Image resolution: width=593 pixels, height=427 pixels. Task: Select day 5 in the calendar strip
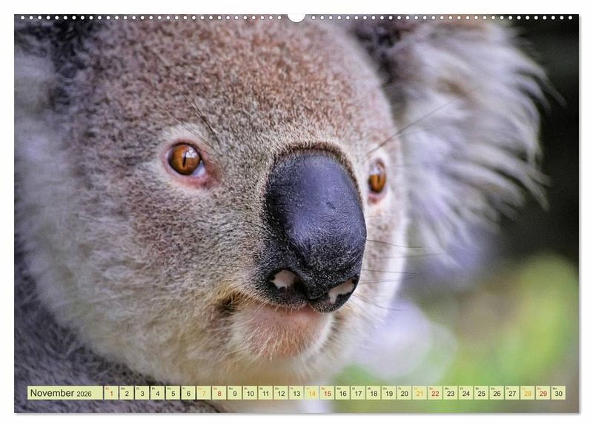click(x=173, y=393)
